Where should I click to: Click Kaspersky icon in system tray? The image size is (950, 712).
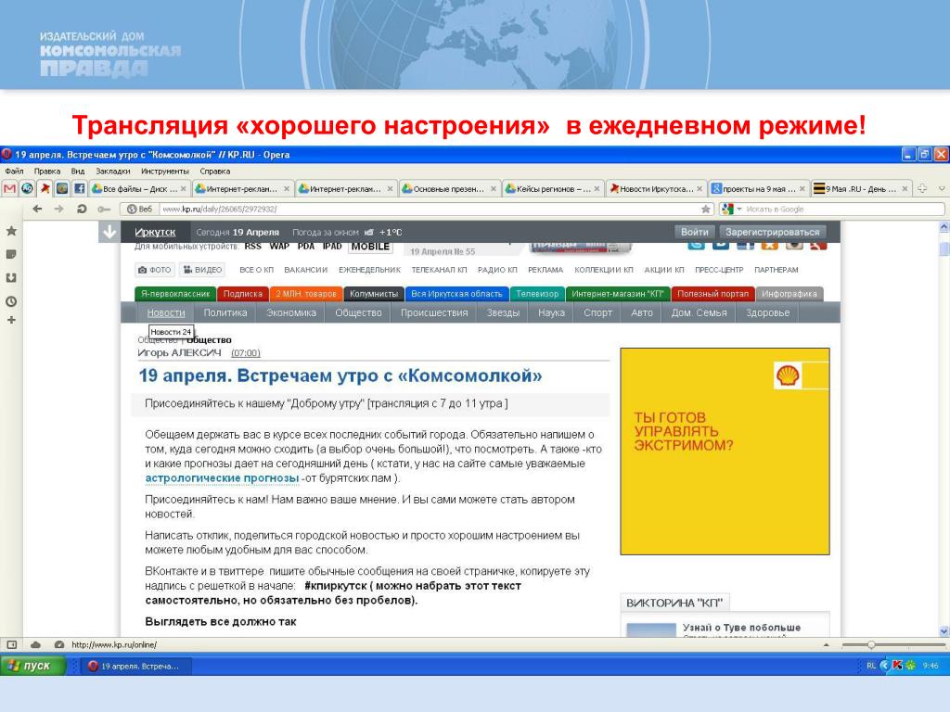coord(897,666)
